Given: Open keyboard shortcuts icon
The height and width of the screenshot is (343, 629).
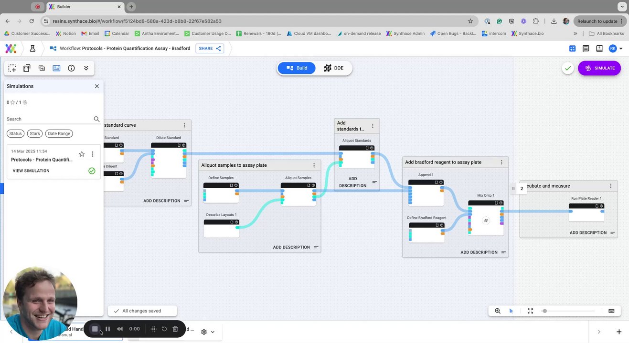Looking at the screenshot, I should point(611,311).
